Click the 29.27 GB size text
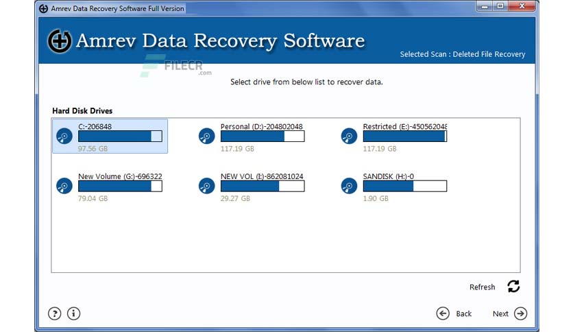Screen dimensions: 573x332 pyautogui.click(x=235, y=198)
